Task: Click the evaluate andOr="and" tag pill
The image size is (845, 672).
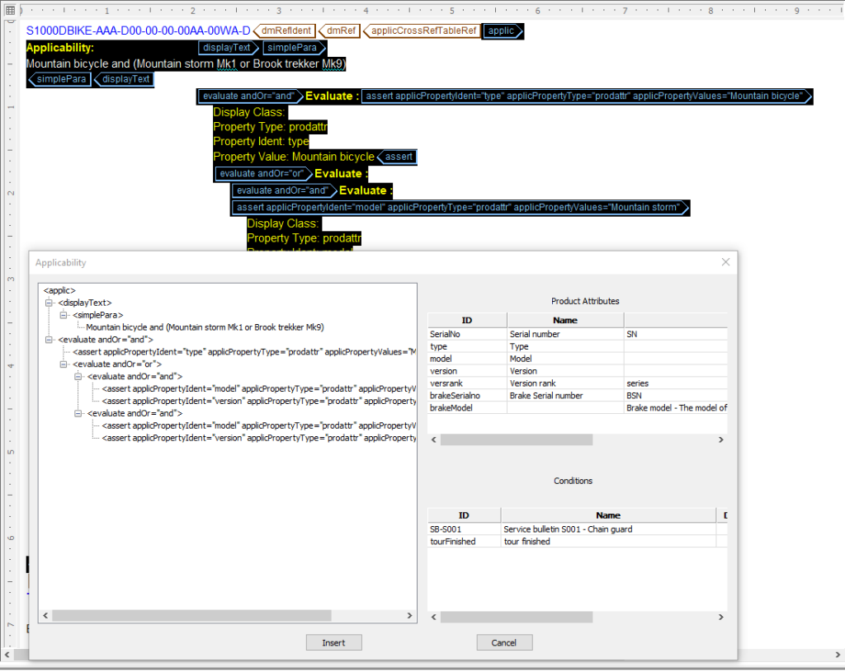Action: coord(248,96)
